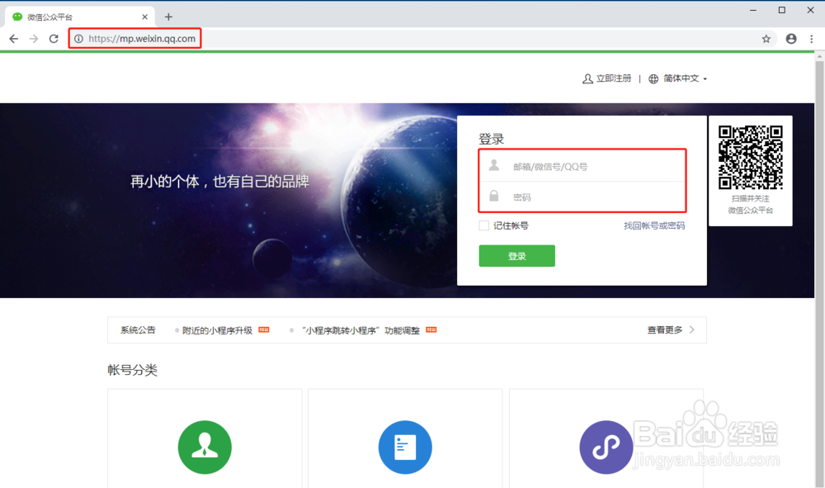The width and height of the screenshot is (825, 488).
Task: Open the 找回帐号或密码 link
Action: tap(654, 226)
